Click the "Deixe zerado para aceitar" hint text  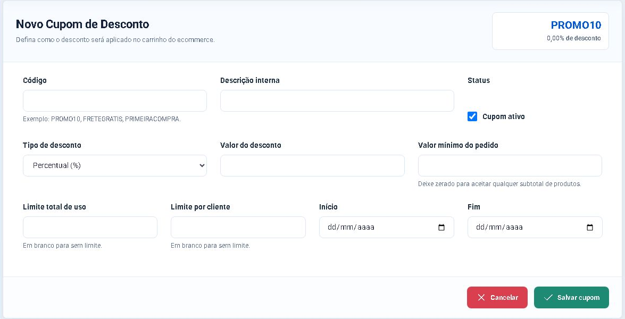(499, 184)
